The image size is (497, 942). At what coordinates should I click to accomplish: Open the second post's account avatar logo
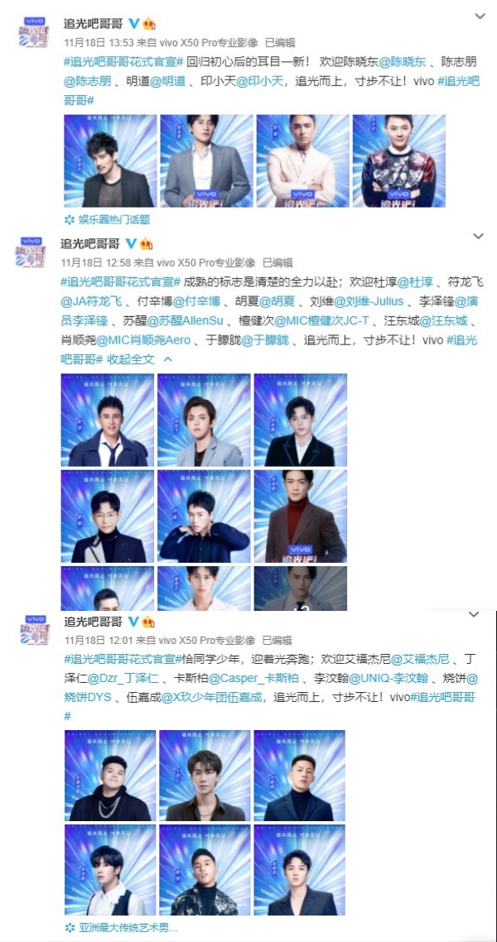coord(31,252)
